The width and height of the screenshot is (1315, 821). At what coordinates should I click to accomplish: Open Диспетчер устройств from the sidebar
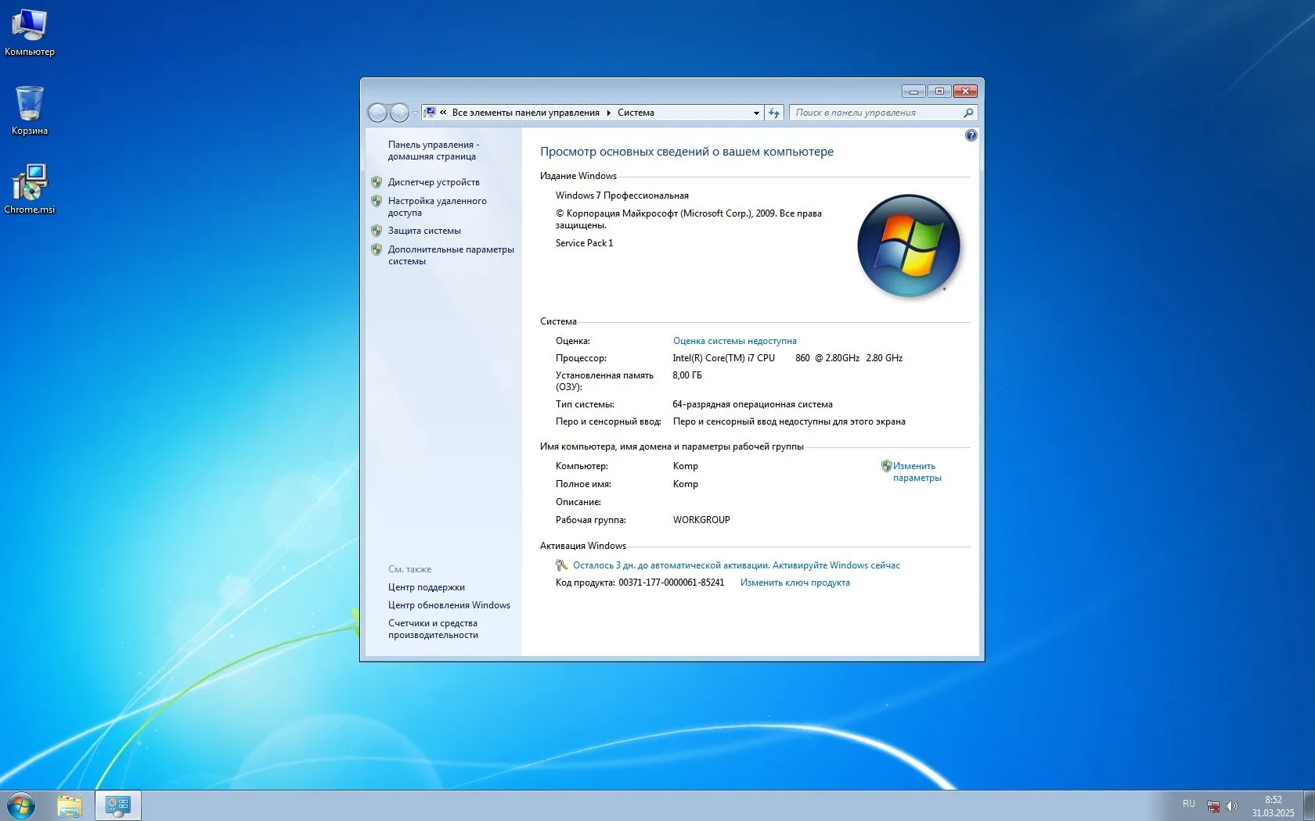point(434,182)
